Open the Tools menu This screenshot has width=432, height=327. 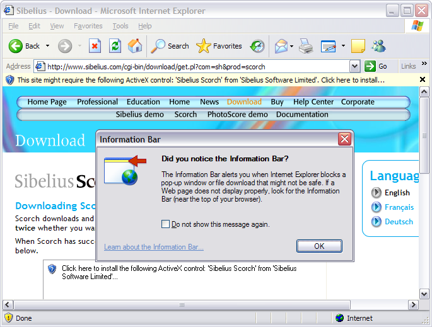pyautogui.click(x=120, y=26)
